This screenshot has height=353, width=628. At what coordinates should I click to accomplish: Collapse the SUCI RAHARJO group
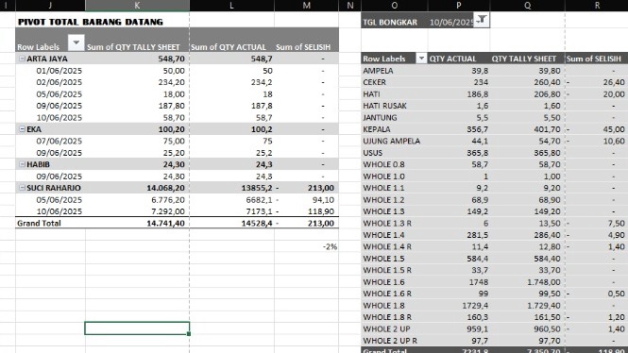[x=22, y=188]
